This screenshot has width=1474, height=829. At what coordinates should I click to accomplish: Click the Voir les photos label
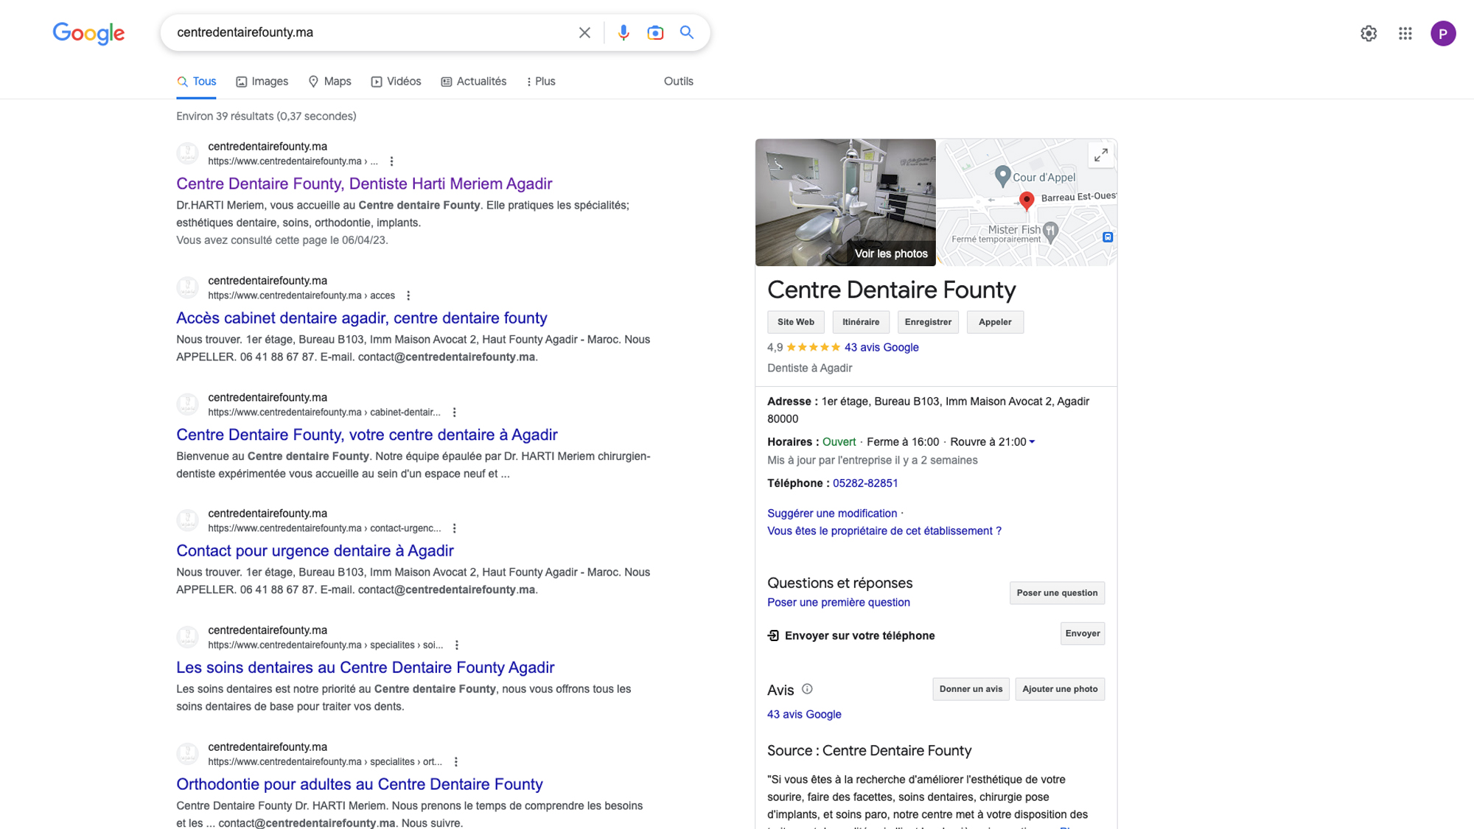pos(891,254)
